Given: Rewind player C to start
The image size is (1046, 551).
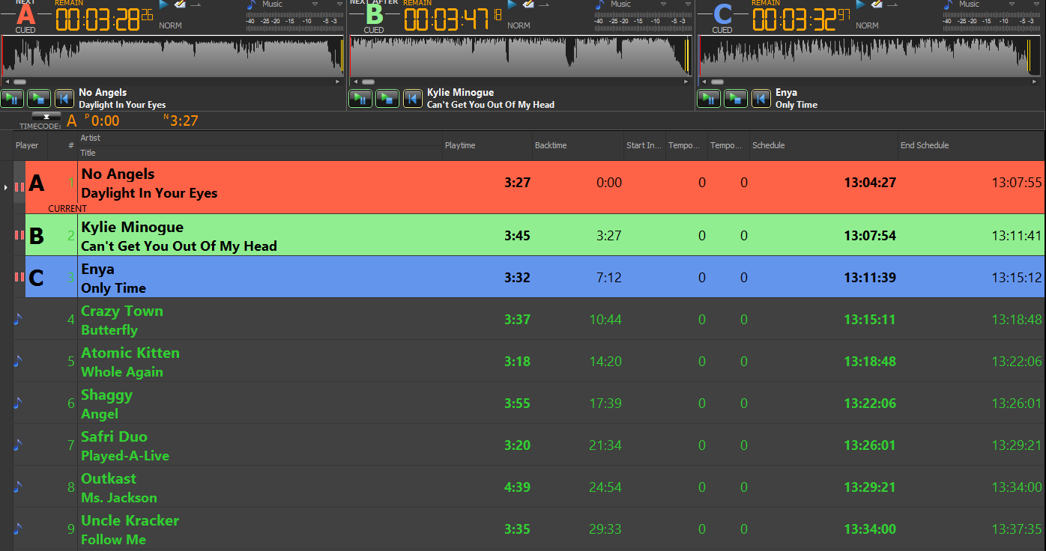Looking at the screenshot, I should coord(761,98).
